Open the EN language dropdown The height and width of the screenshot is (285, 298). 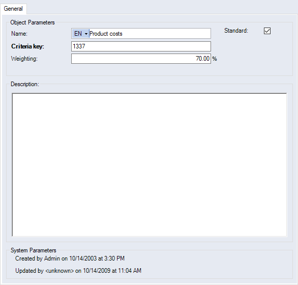(80, 34)
